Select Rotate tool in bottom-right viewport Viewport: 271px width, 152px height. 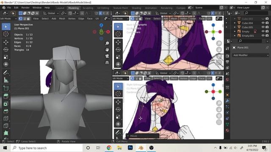click(118, 109)
